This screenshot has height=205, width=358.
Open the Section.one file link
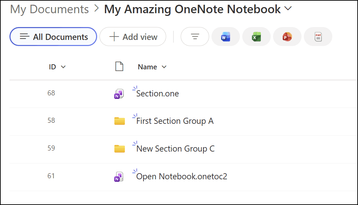coord(157,94)
